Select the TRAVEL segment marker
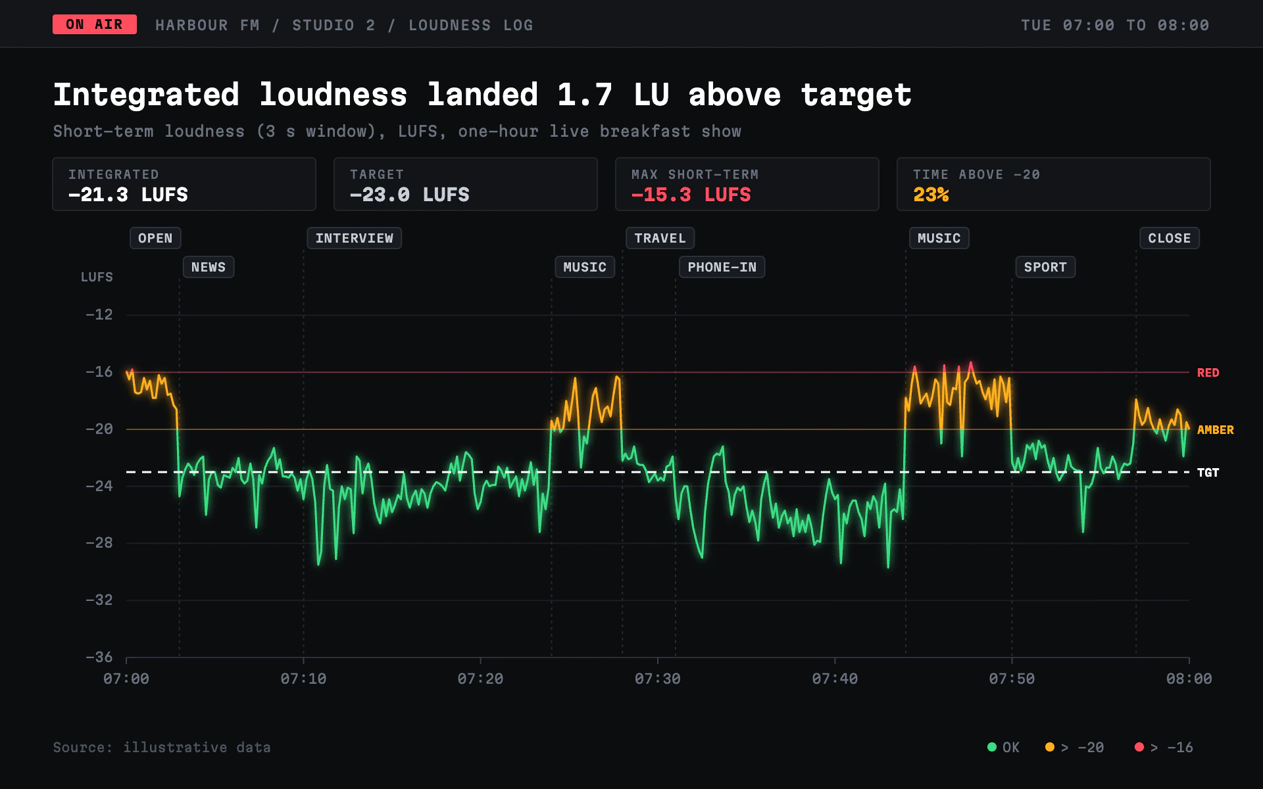 pos(660,238)
